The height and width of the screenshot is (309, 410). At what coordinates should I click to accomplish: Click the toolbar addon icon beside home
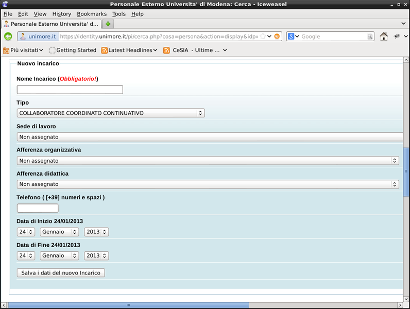tap(397, 37)
